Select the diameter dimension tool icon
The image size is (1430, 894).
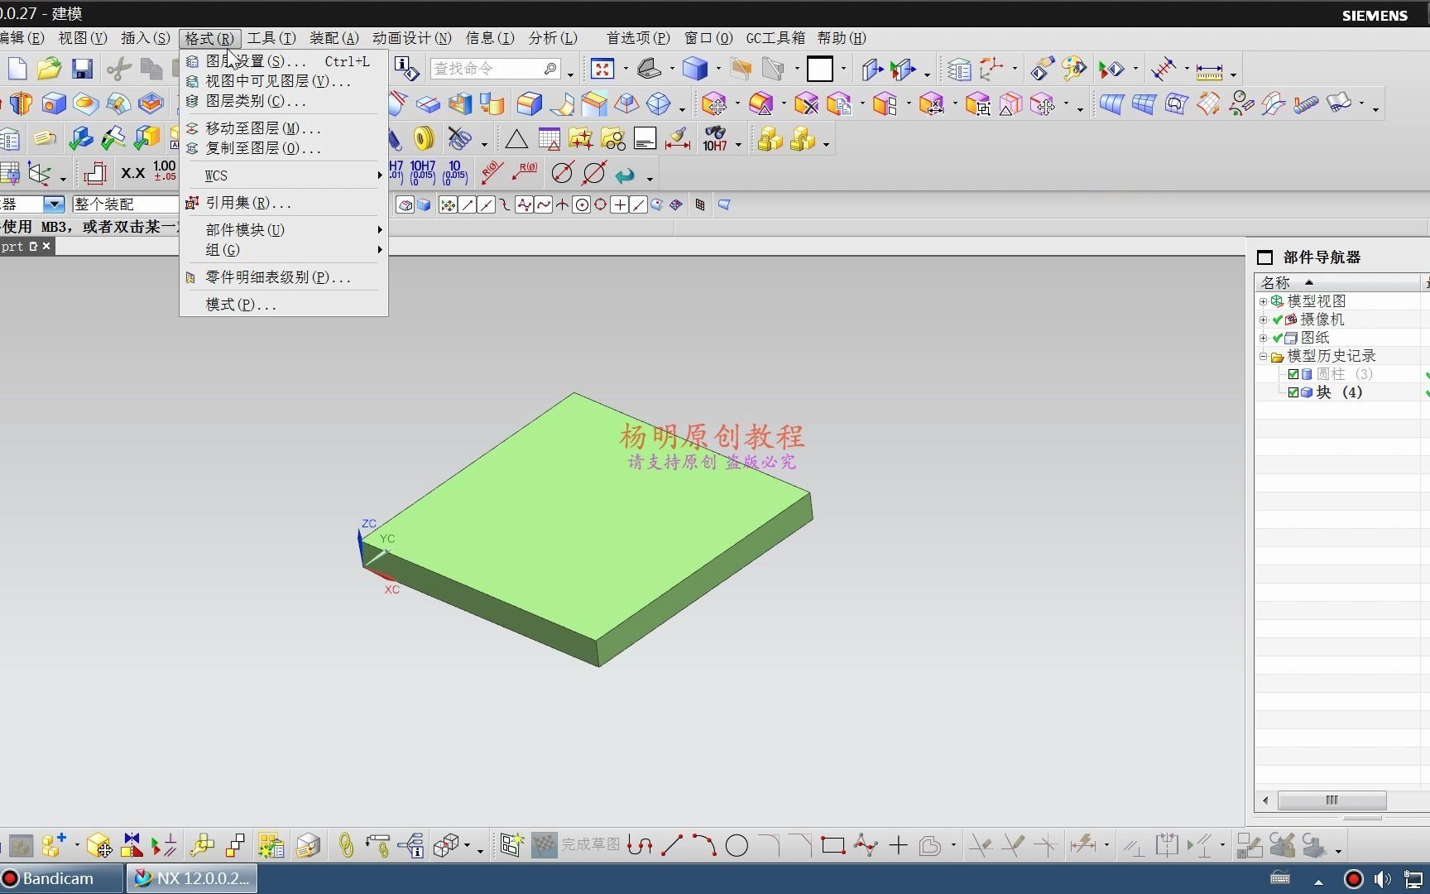(564, 172)
